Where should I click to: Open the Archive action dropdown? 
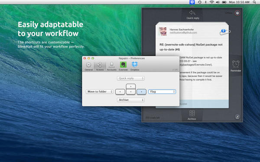[131, 100]
